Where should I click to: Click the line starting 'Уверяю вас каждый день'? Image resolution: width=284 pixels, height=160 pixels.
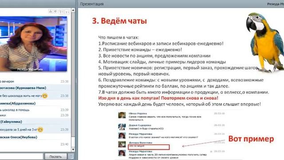coord(179,104)
